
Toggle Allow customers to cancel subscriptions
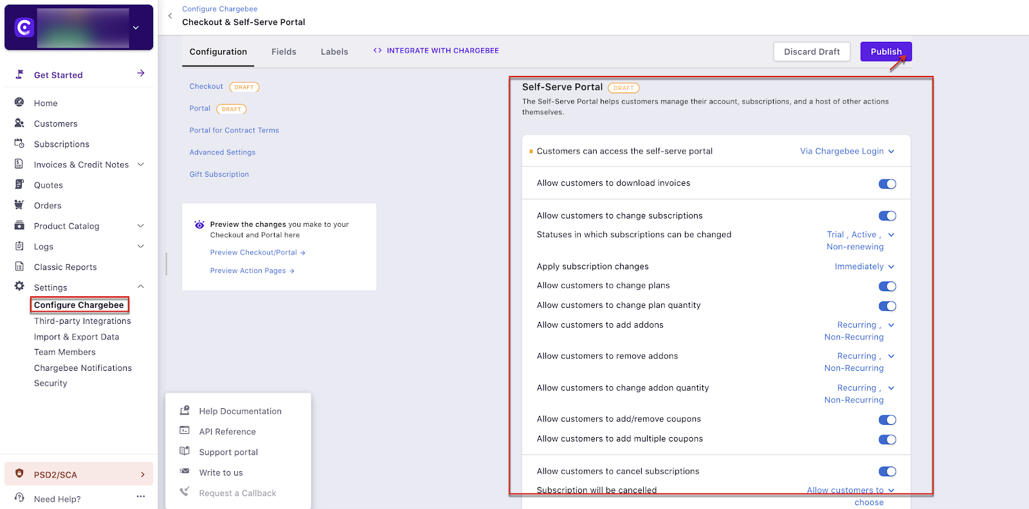tap(888, 472)
